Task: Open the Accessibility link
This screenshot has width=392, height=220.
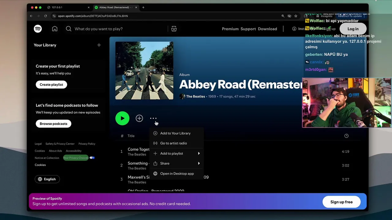Action: (x=73, y=151)
